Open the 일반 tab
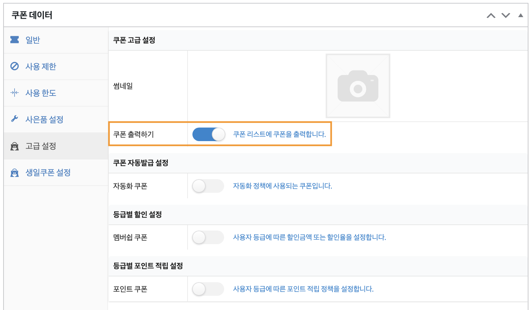Viewport: 531px width, 310px height. (33, 40)
